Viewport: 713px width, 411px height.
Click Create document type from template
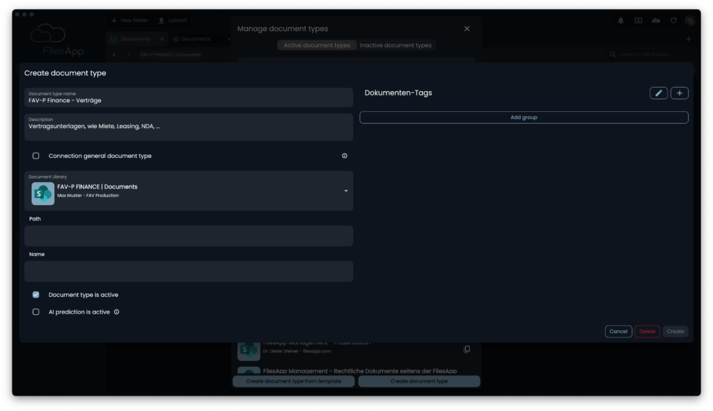click(x=294, y=381)
